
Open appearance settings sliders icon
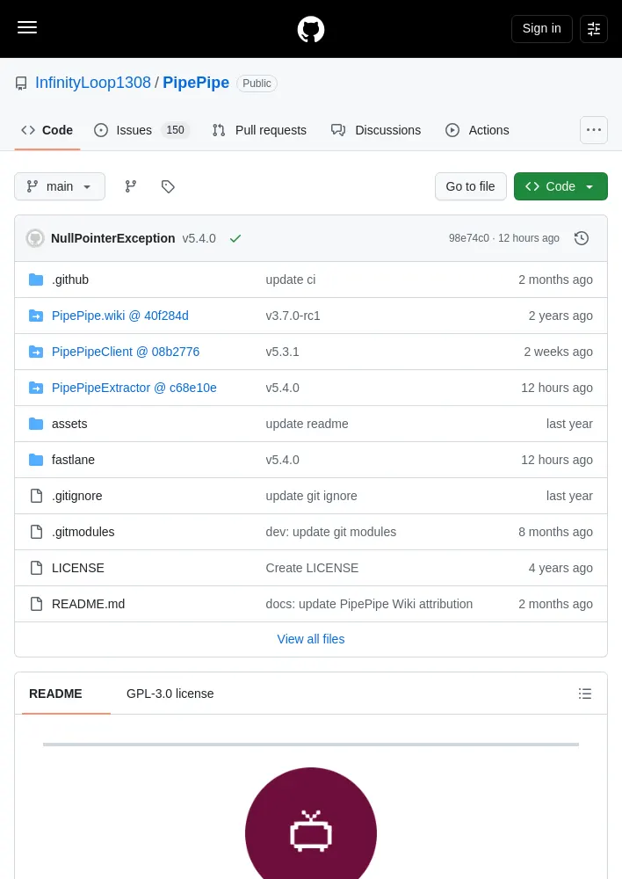click(593, 29)
